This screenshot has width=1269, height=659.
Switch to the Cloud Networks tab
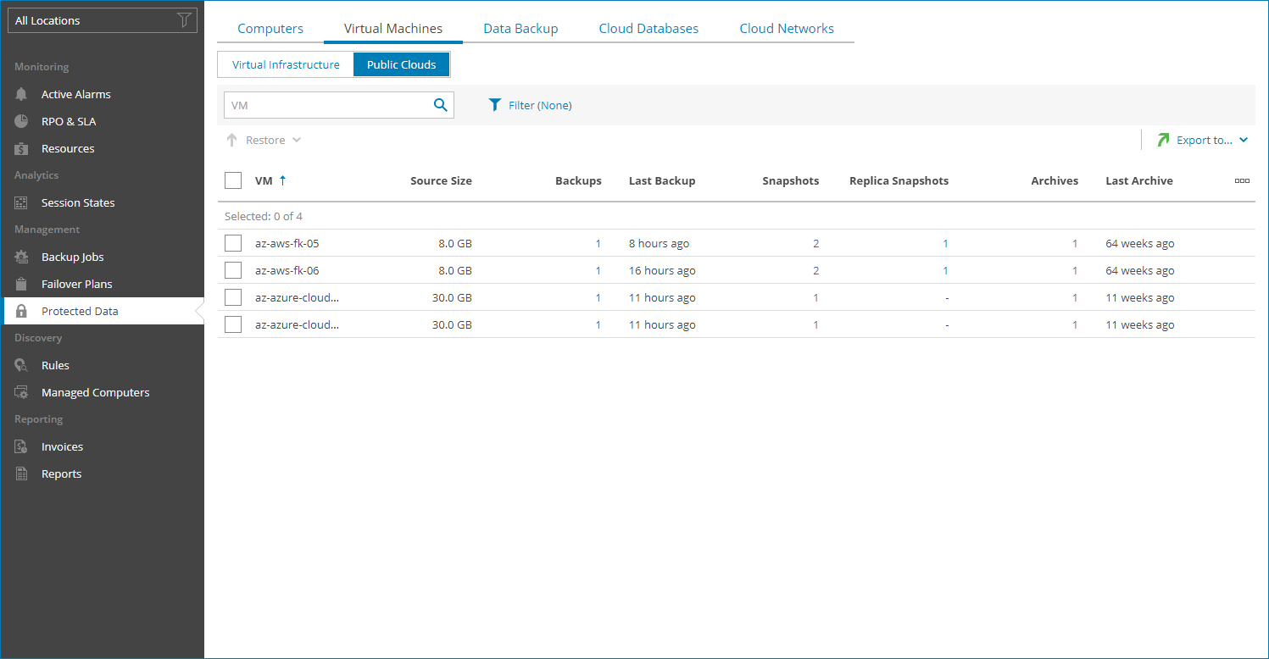(x=787, y=29)
